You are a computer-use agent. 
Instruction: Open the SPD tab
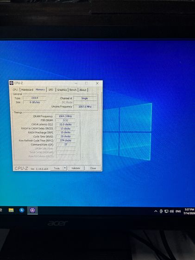tap(51, 90)
